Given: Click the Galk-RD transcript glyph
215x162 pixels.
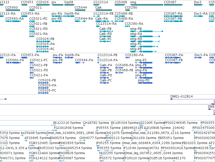Looking at the screenshot, I should [105, 36].
